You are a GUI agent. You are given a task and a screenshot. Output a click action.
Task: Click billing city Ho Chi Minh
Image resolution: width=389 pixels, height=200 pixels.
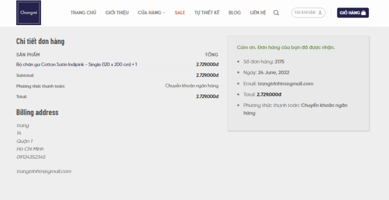[30, 149]
